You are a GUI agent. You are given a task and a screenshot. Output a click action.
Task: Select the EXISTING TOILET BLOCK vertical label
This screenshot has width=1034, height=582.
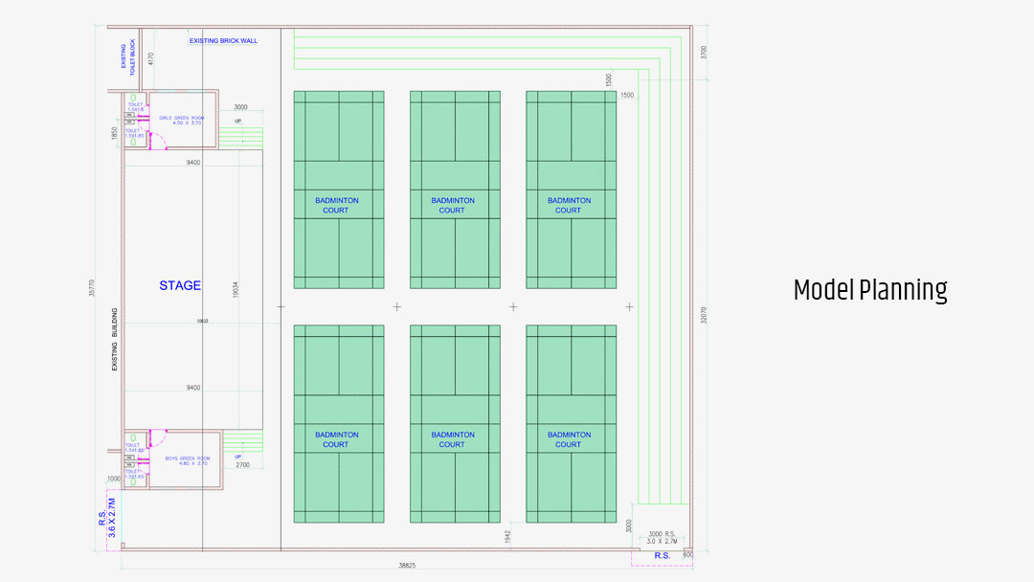127,56
